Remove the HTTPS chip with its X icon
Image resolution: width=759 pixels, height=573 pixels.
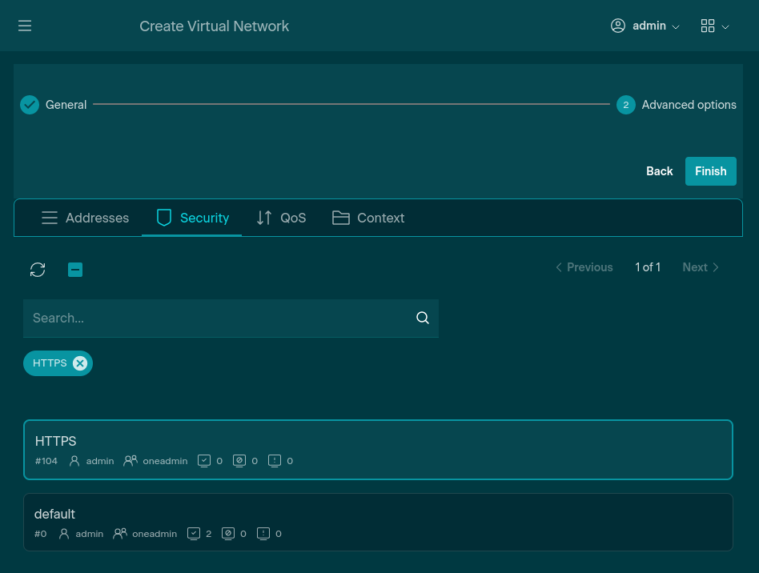(x=80, y=363)
